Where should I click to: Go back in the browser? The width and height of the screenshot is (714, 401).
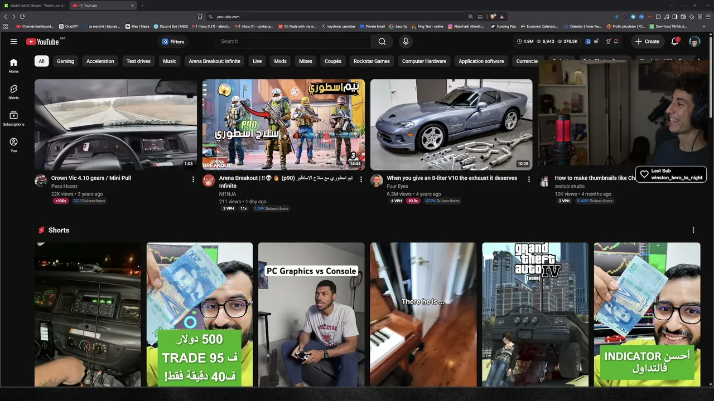pos(6,17)
